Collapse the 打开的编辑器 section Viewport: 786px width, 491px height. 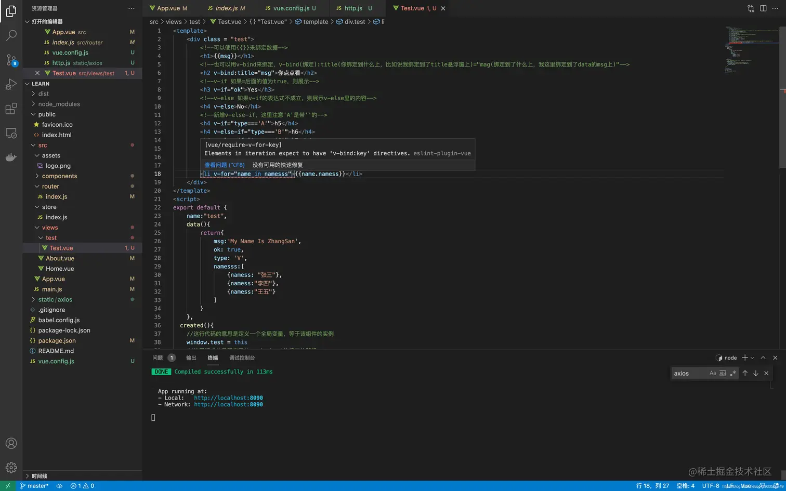pos(83,21)
